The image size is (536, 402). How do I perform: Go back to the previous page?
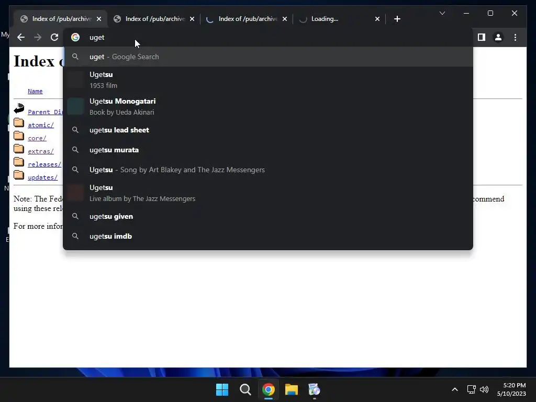(21, 37)
